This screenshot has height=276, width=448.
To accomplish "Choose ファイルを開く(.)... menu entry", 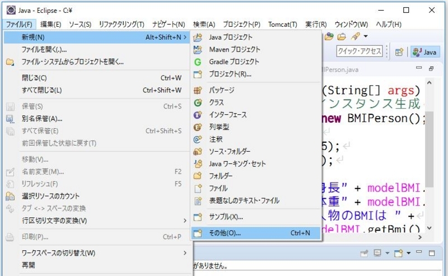I will 97,50.
